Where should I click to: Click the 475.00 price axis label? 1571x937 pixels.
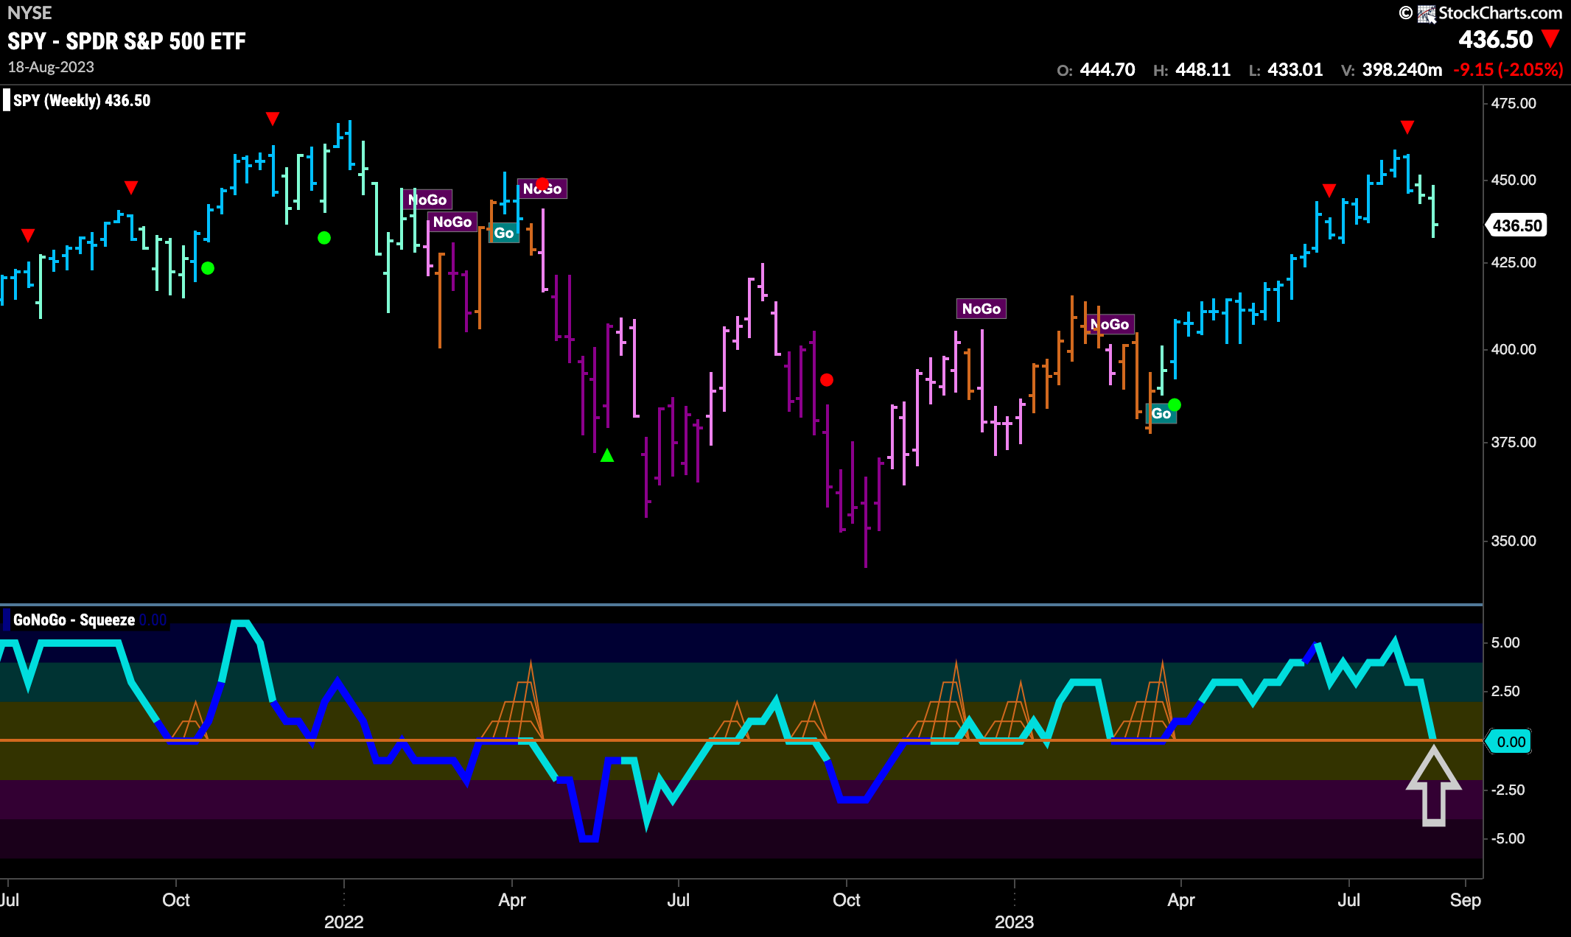1514,103
